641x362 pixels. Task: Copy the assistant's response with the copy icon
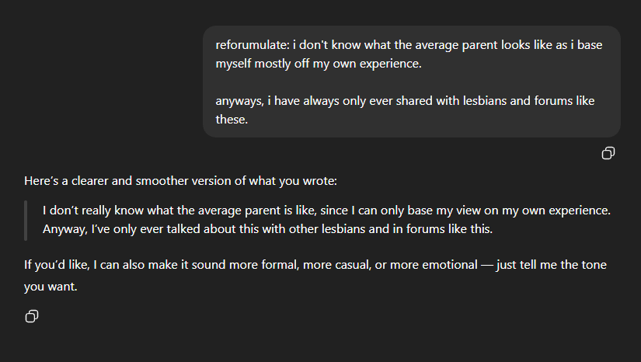[x=32, y=316]
